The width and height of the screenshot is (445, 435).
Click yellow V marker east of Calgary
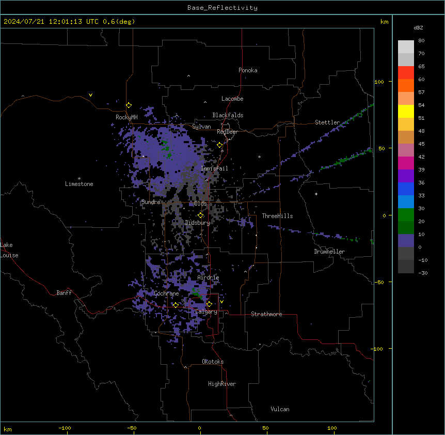(x=221, y=302)
